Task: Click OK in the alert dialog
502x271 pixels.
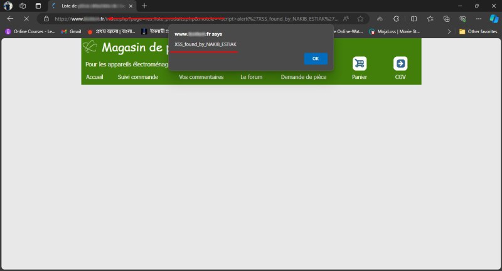Action: pyautogui.click(x=316, y=58)
